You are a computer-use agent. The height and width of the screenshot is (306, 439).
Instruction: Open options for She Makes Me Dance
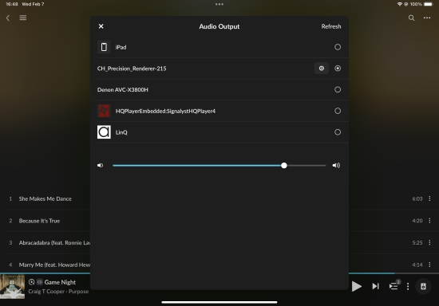pyautogui.click(x=429, y=198)
